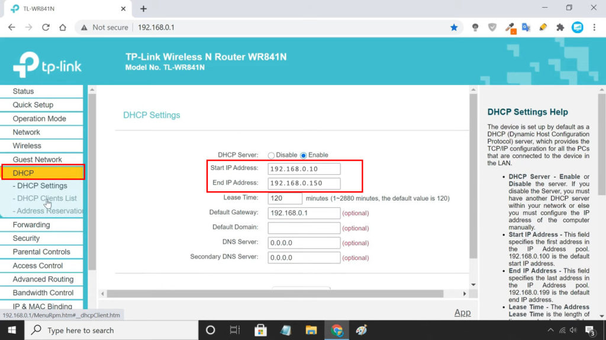Open the pencil highlighter extension
Screen dimensions: 606x340
(543, 27)
